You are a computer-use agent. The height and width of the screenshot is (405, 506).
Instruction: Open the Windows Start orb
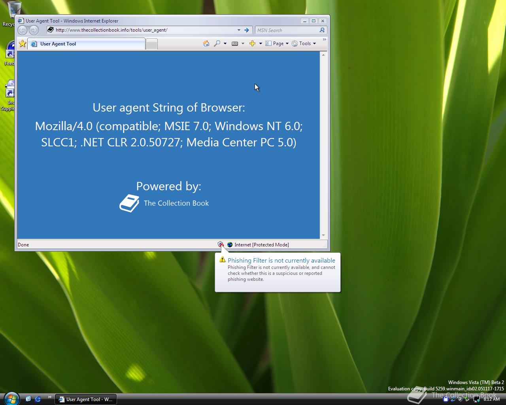pyautogui.click(x=11, y=398)
